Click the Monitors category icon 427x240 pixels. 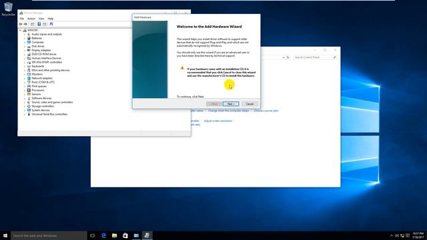[x=29, y=74]
